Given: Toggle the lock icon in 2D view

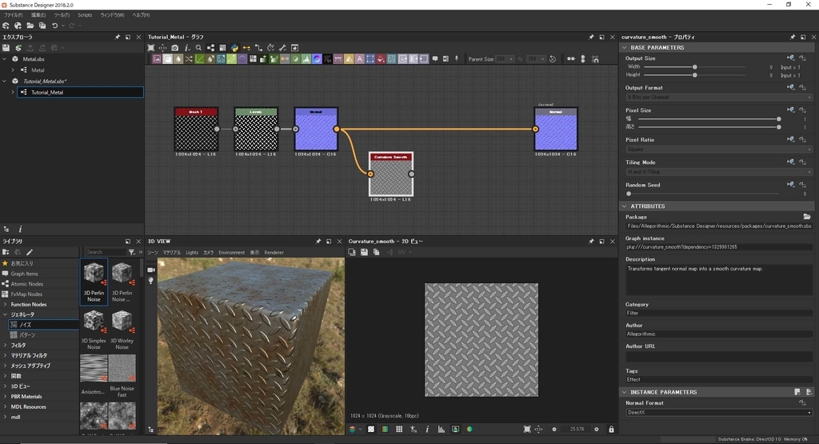Looking at the screenshot, I should click(611, 430).
